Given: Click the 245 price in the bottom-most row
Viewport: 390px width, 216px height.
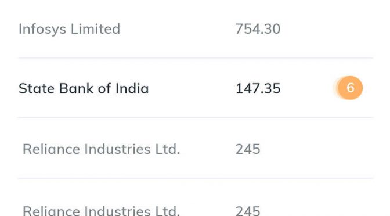Looking at the screenshot, I should click(248, 211).
